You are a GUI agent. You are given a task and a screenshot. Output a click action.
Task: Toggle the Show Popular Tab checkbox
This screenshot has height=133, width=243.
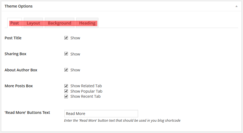(x=66, y=91)
